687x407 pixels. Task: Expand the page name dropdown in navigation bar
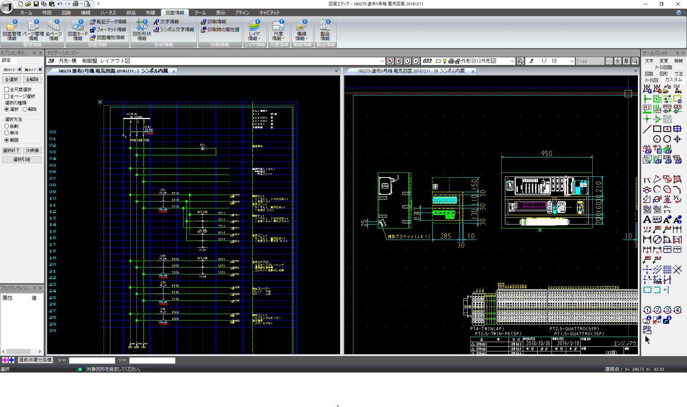(x=382, y=61)
